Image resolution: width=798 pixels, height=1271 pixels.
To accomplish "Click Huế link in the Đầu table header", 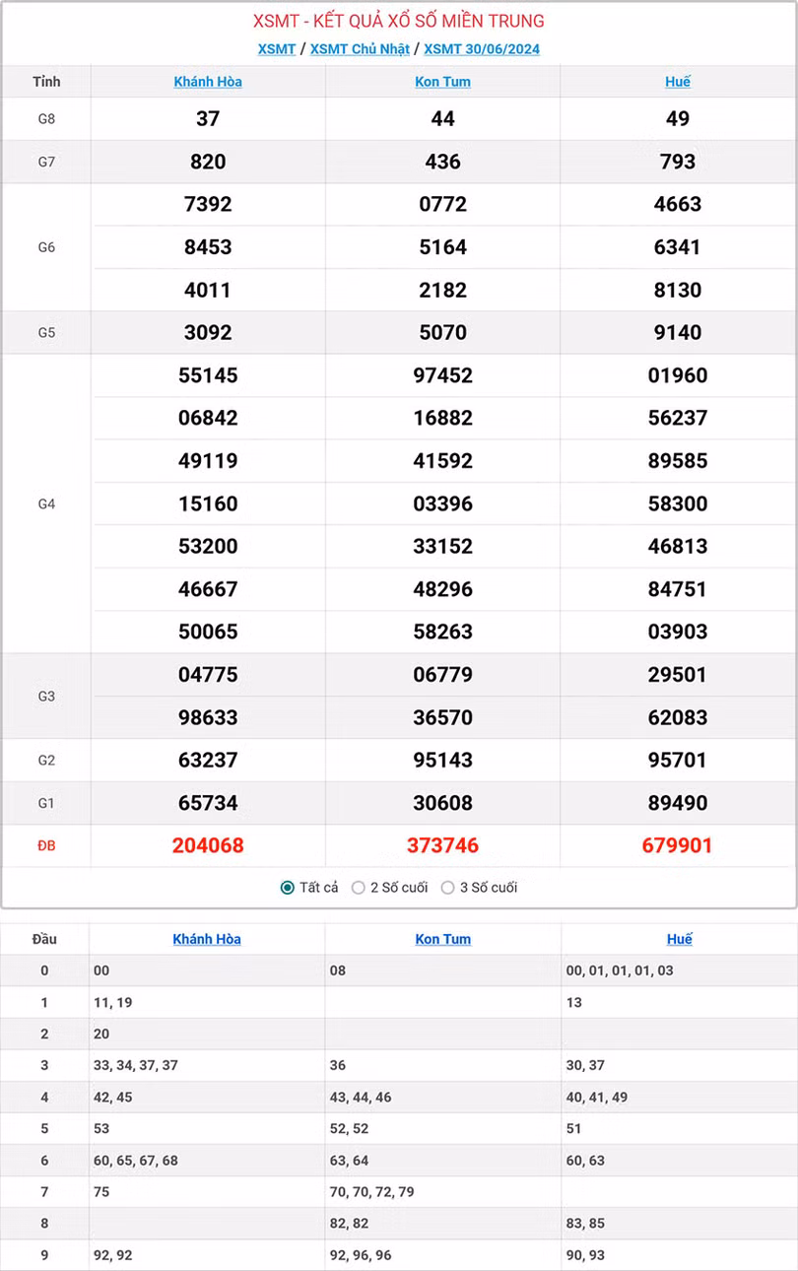I will (679, 939).
